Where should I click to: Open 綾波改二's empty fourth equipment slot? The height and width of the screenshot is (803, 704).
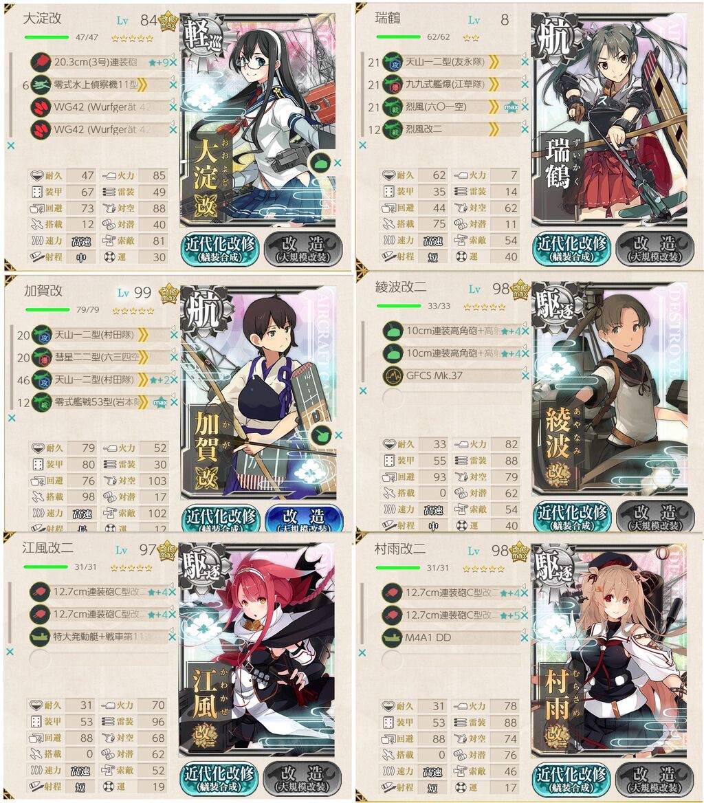coord(452,398)
